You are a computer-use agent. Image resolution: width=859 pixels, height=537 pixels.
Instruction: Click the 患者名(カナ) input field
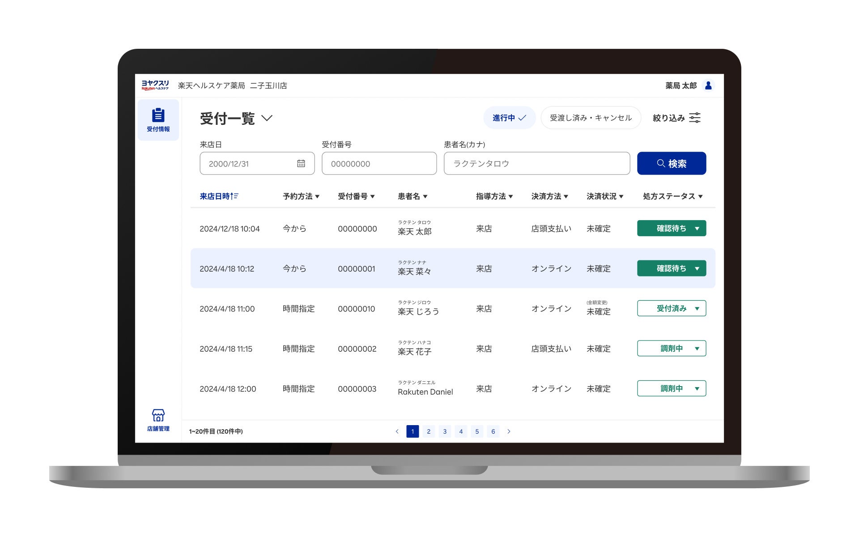click(x=536, y=163)
